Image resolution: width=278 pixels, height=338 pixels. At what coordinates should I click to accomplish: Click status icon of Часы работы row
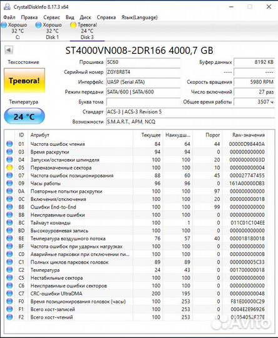click(9, 183)
